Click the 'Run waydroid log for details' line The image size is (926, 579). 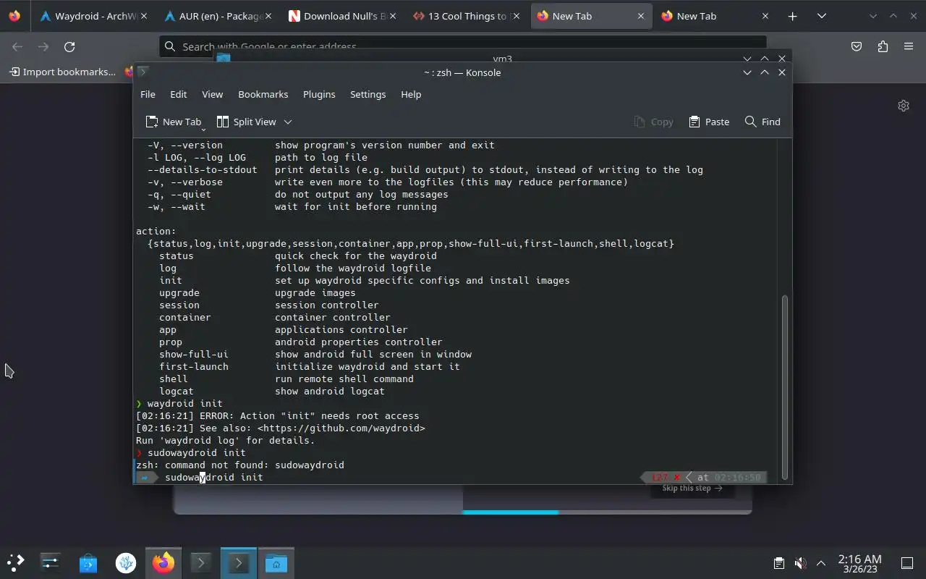(x=226, y=440)
